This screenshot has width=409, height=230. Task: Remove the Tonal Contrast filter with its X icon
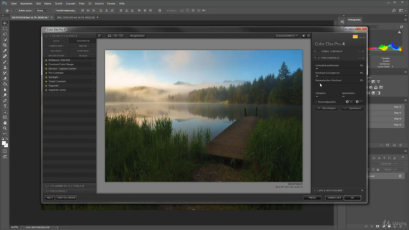point(363,52)
